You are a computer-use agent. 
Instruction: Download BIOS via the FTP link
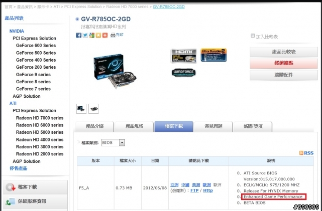click(x=194, y=190)
